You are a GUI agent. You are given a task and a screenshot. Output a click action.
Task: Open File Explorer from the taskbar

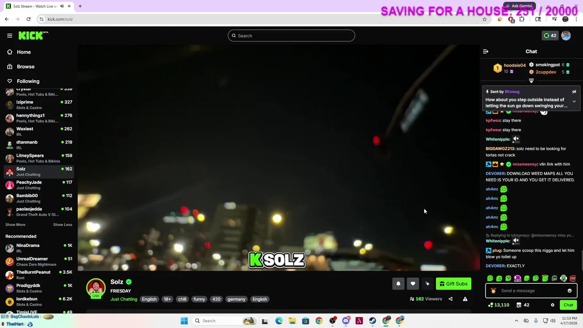pos(292,321)
